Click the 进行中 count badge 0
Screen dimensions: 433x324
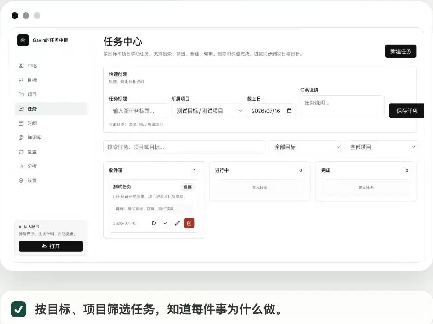coord(301,171)
